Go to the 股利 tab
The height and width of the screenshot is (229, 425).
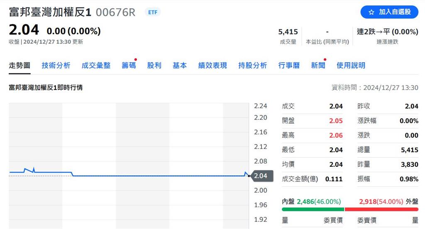[x=154, y=65]
